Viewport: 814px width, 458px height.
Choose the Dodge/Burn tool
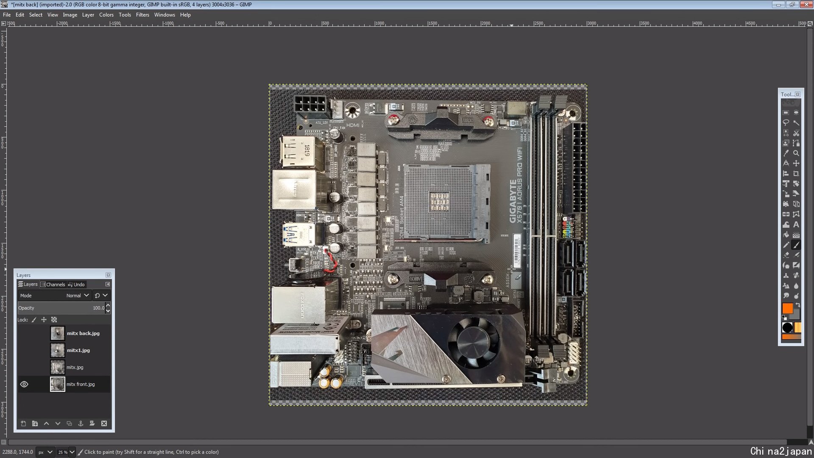coord(796,296)
